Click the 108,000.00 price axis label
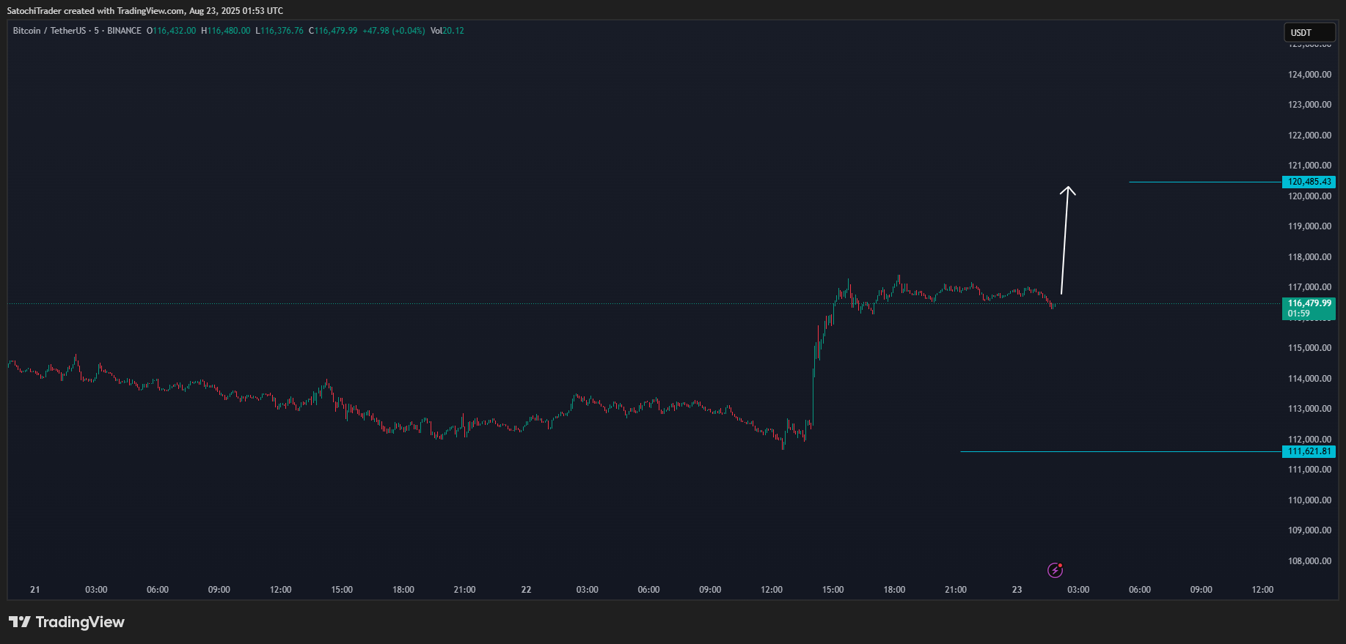Screen dimensions: 1346x644 [x=1309, y=561]
